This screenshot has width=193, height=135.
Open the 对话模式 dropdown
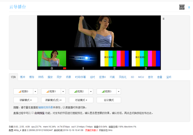(81, 100)
